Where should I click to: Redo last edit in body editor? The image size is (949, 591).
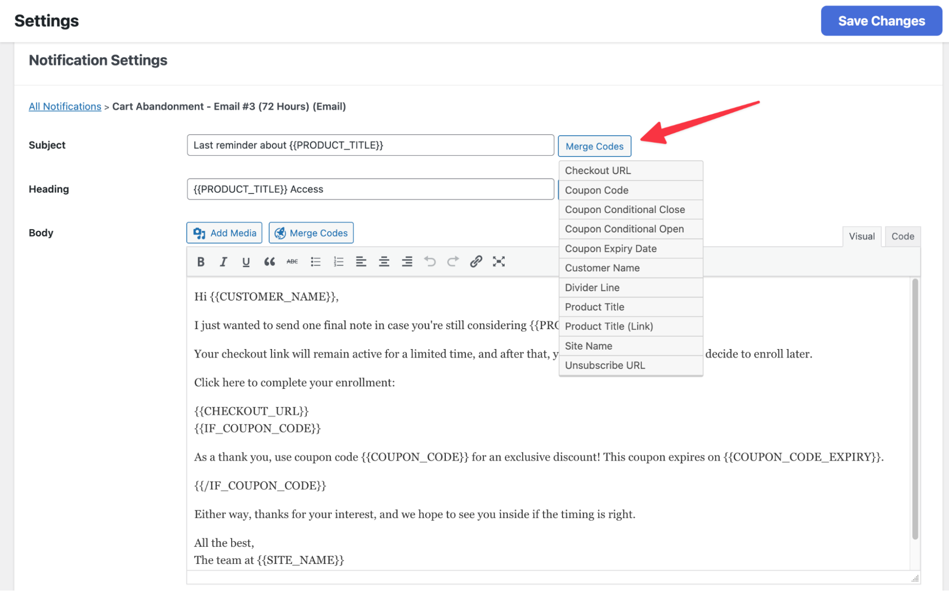[x=453, y=261]
